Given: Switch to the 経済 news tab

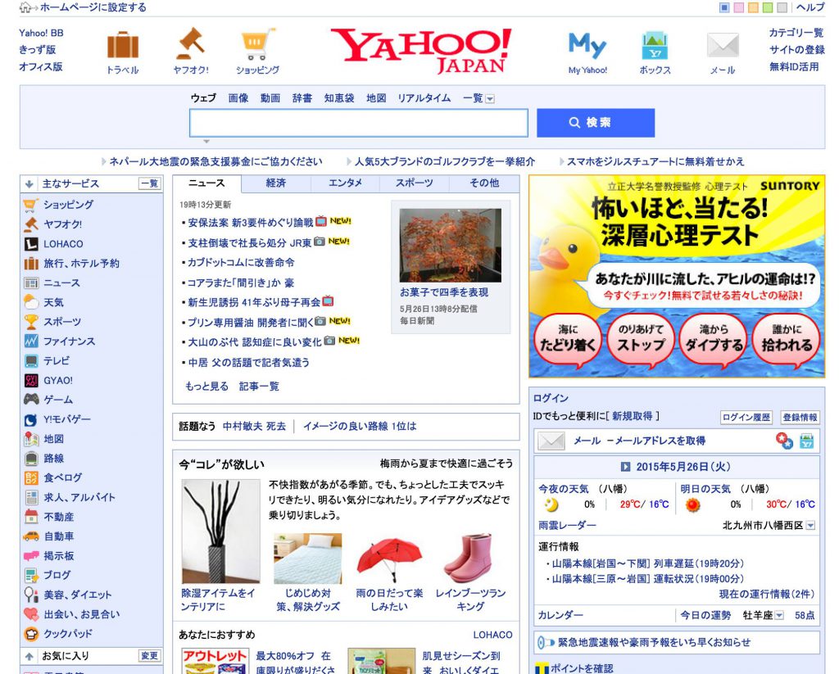Looking at the screenshot, I should (276, 183).
